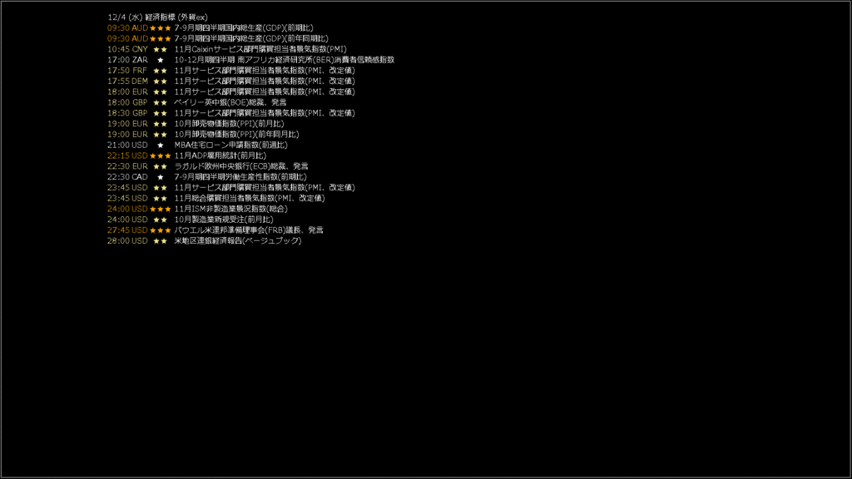The height and width of the screenshot is (479, 852).
Task: Click the 12/4 経済指標 header title
Action: (x=157, y=17)
